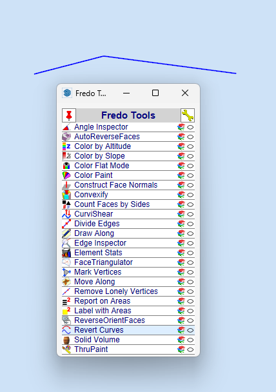Click the Angle Inspector tool icon
This screenshot has height=392, width=276.
66,127
